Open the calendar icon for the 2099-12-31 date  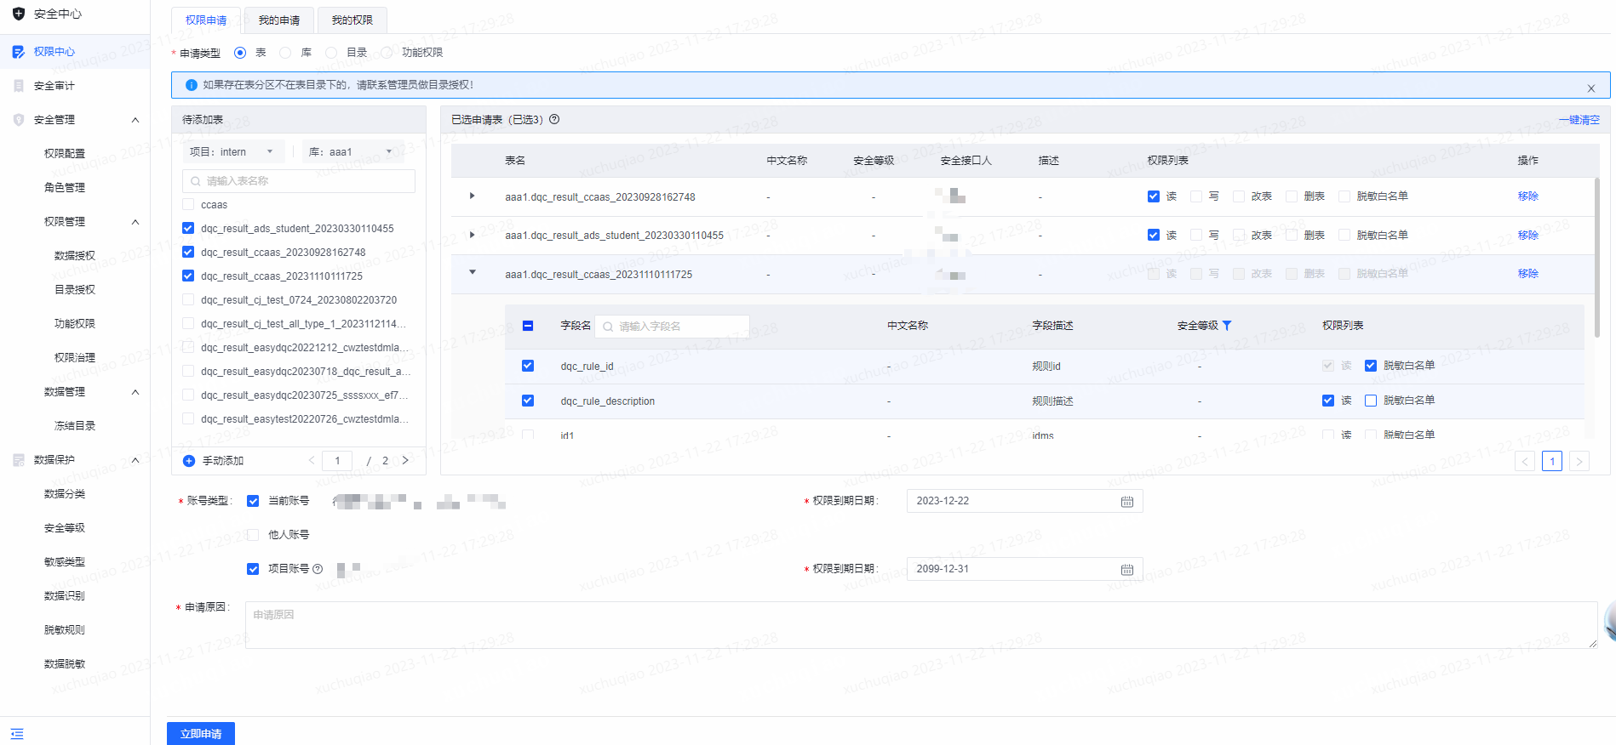click(1127, 570)
